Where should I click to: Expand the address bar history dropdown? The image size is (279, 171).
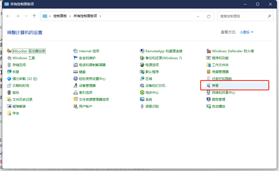pos(198,16)
